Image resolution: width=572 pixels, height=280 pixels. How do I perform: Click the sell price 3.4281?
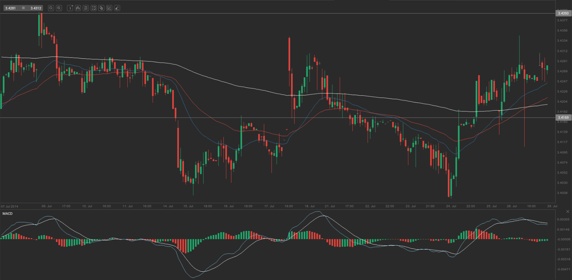(x=10, y=8)
